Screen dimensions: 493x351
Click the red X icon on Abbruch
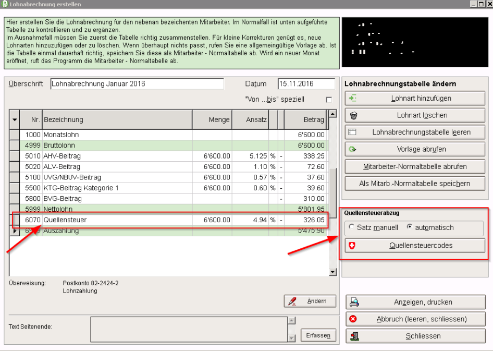click(x=353, y=319)
